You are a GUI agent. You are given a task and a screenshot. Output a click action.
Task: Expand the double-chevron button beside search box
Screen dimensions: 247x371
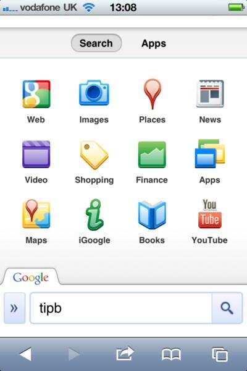point(14,308)
